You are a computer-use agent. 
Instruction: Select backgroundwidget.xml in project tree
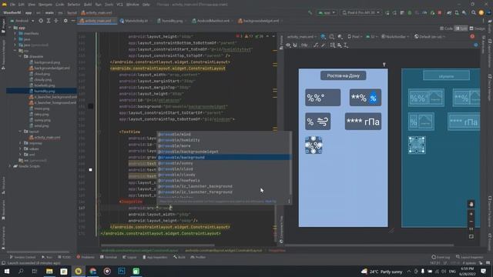click(x=49, y=68)
